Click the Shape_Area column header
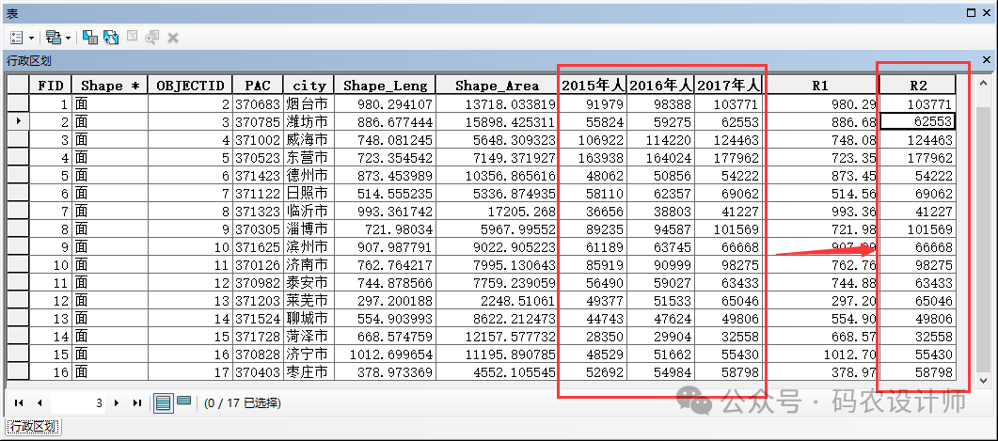 pyautogui.click(x=497, y=85)
